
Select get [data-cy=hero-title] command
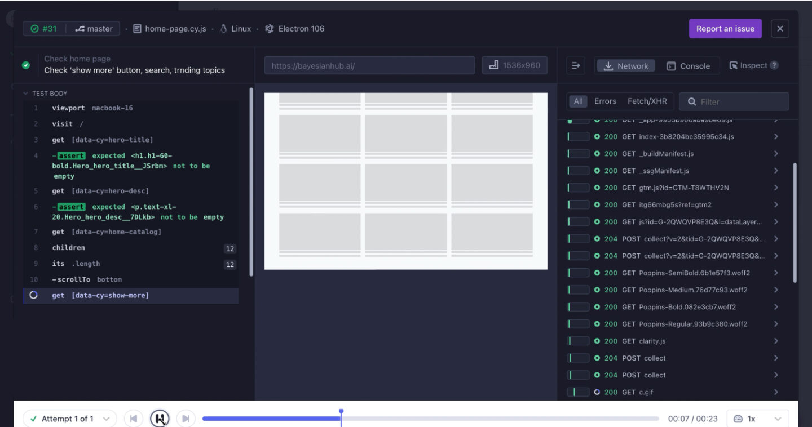[x=131, y=140]
